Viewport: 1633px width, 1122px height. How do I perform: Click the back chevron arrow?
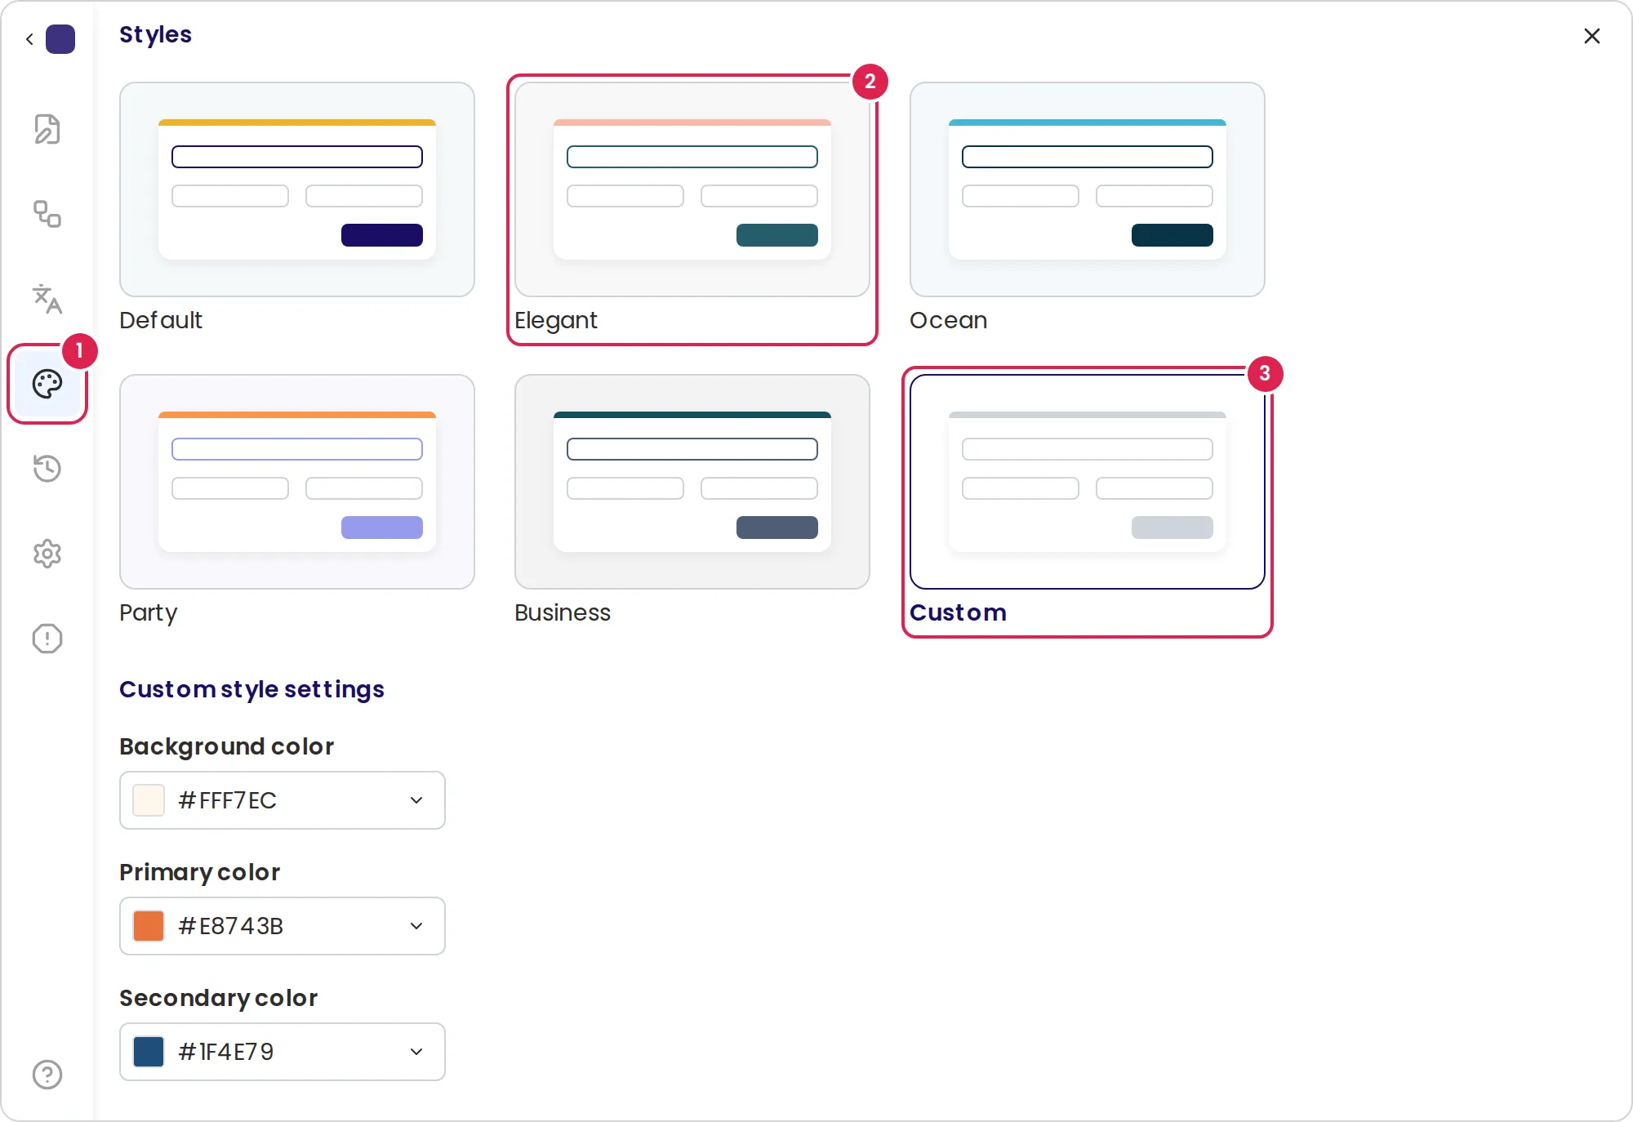point(29,38)
